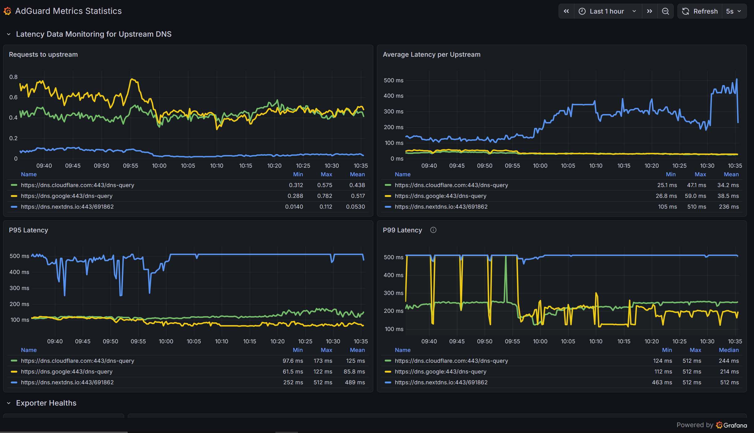This screenshot has width=754, height=433.
Task: Open P99 Latency panel info icon
Action: [433, 230]
